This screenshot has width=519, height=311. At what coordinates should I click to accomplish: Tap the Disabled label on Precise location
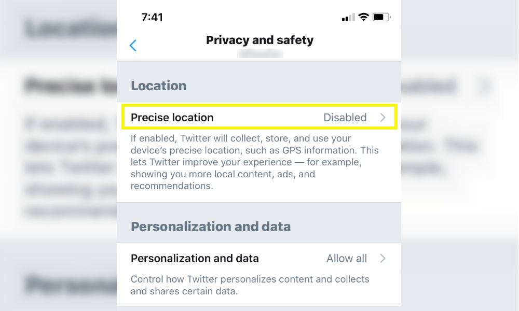tap(345, 117)
